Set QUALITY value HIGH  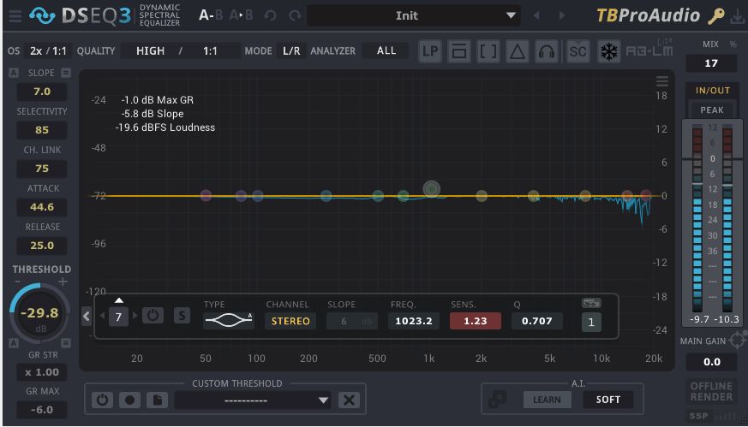tap(150, 51)
